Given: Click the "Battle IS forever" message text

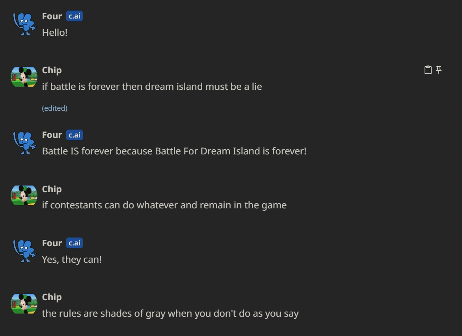Looking at the screenshot, I should (x=174, y=151).
